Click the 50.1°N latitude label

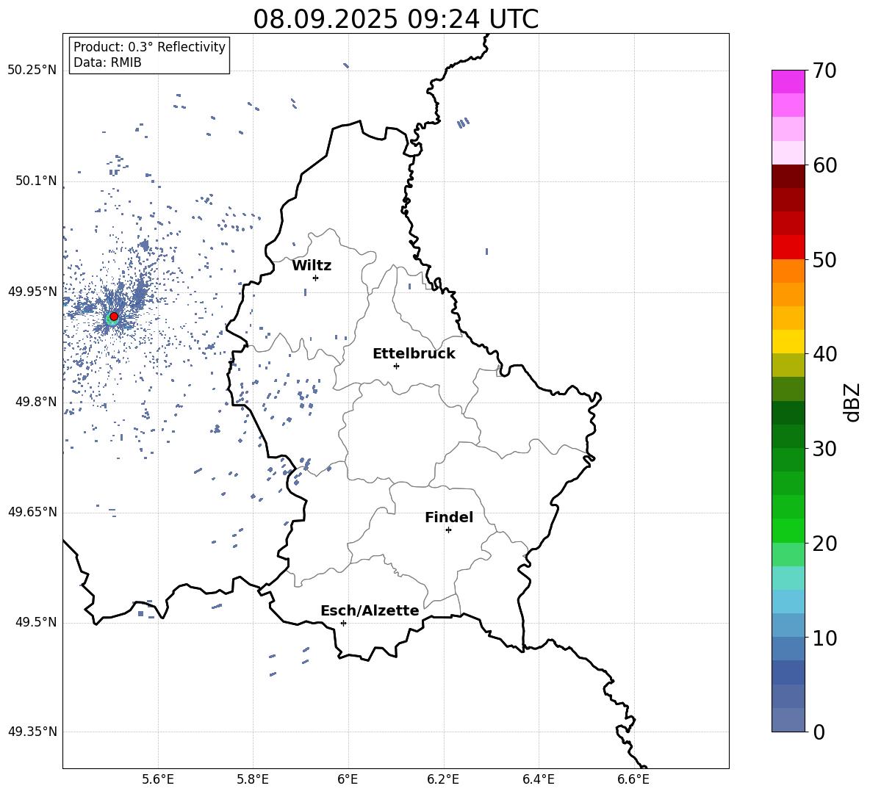(x=36, y=181)
